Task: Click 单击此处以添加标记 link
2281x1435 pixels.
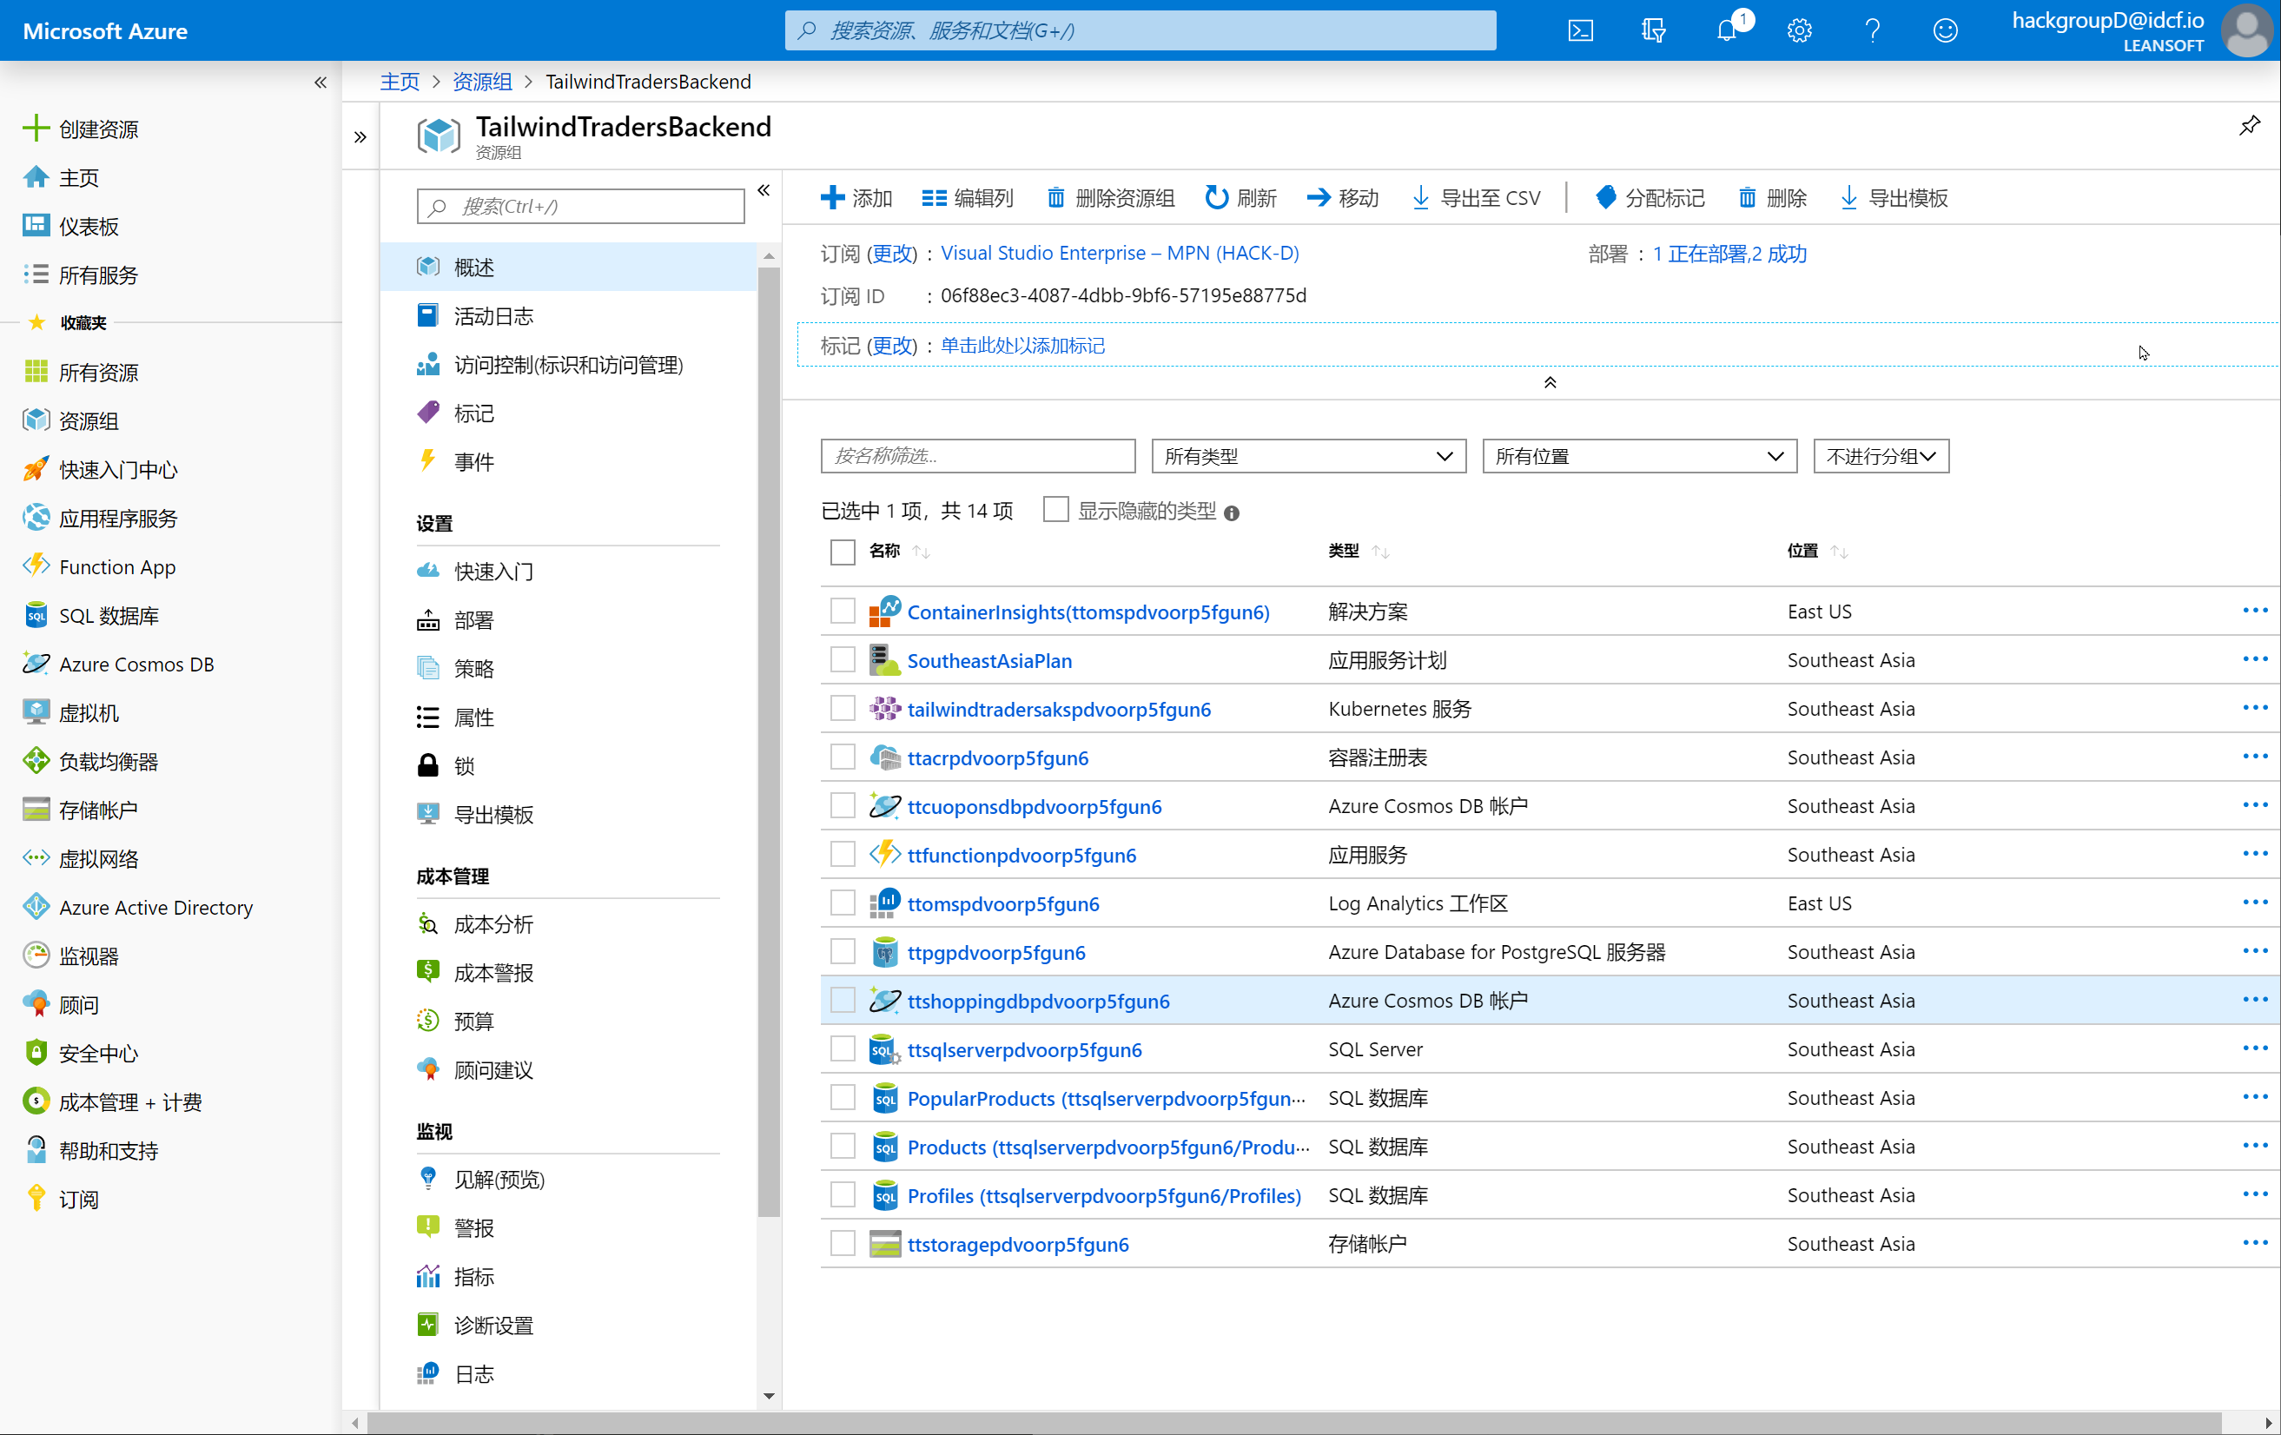Action: point(1022,345)
